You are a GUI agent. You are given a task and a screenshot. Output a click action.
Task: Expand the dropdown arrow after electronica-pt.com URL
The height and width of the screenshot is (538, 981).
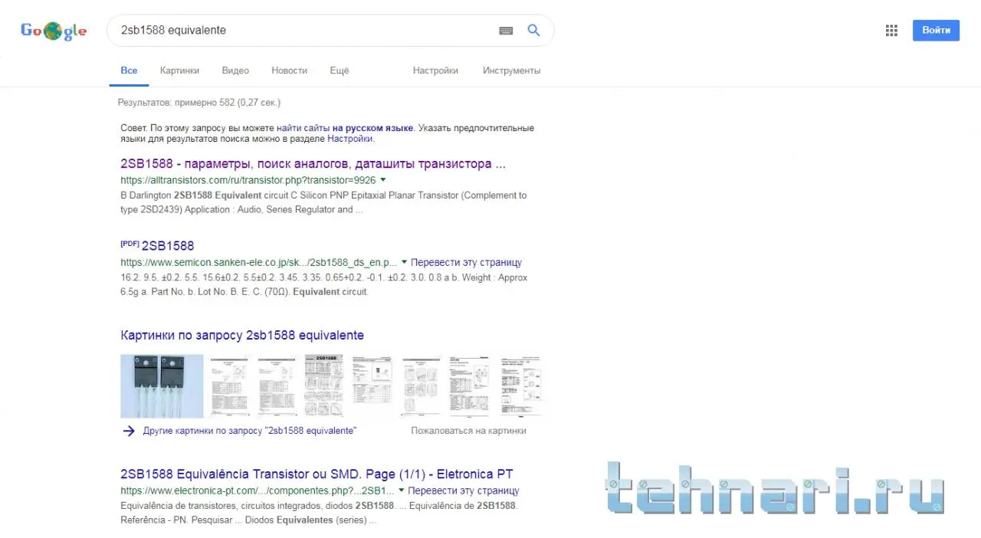(x=402, y=490)
